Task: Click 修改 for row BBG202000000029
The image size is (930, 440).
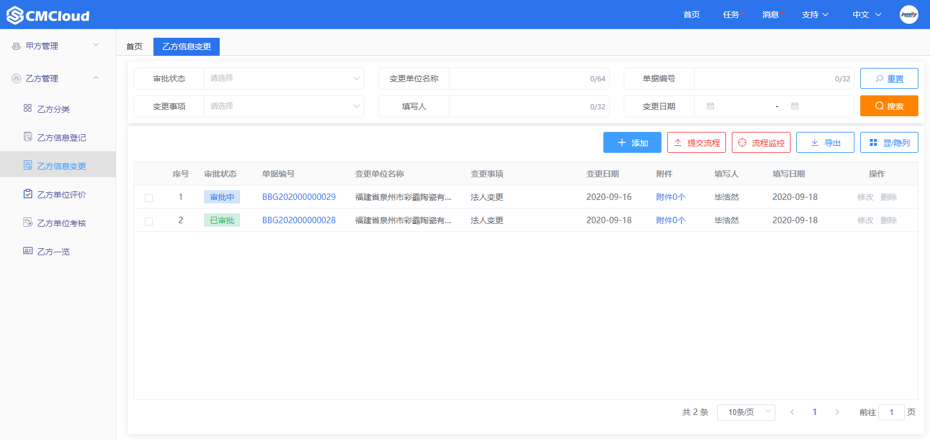Action: pos(865,197)
